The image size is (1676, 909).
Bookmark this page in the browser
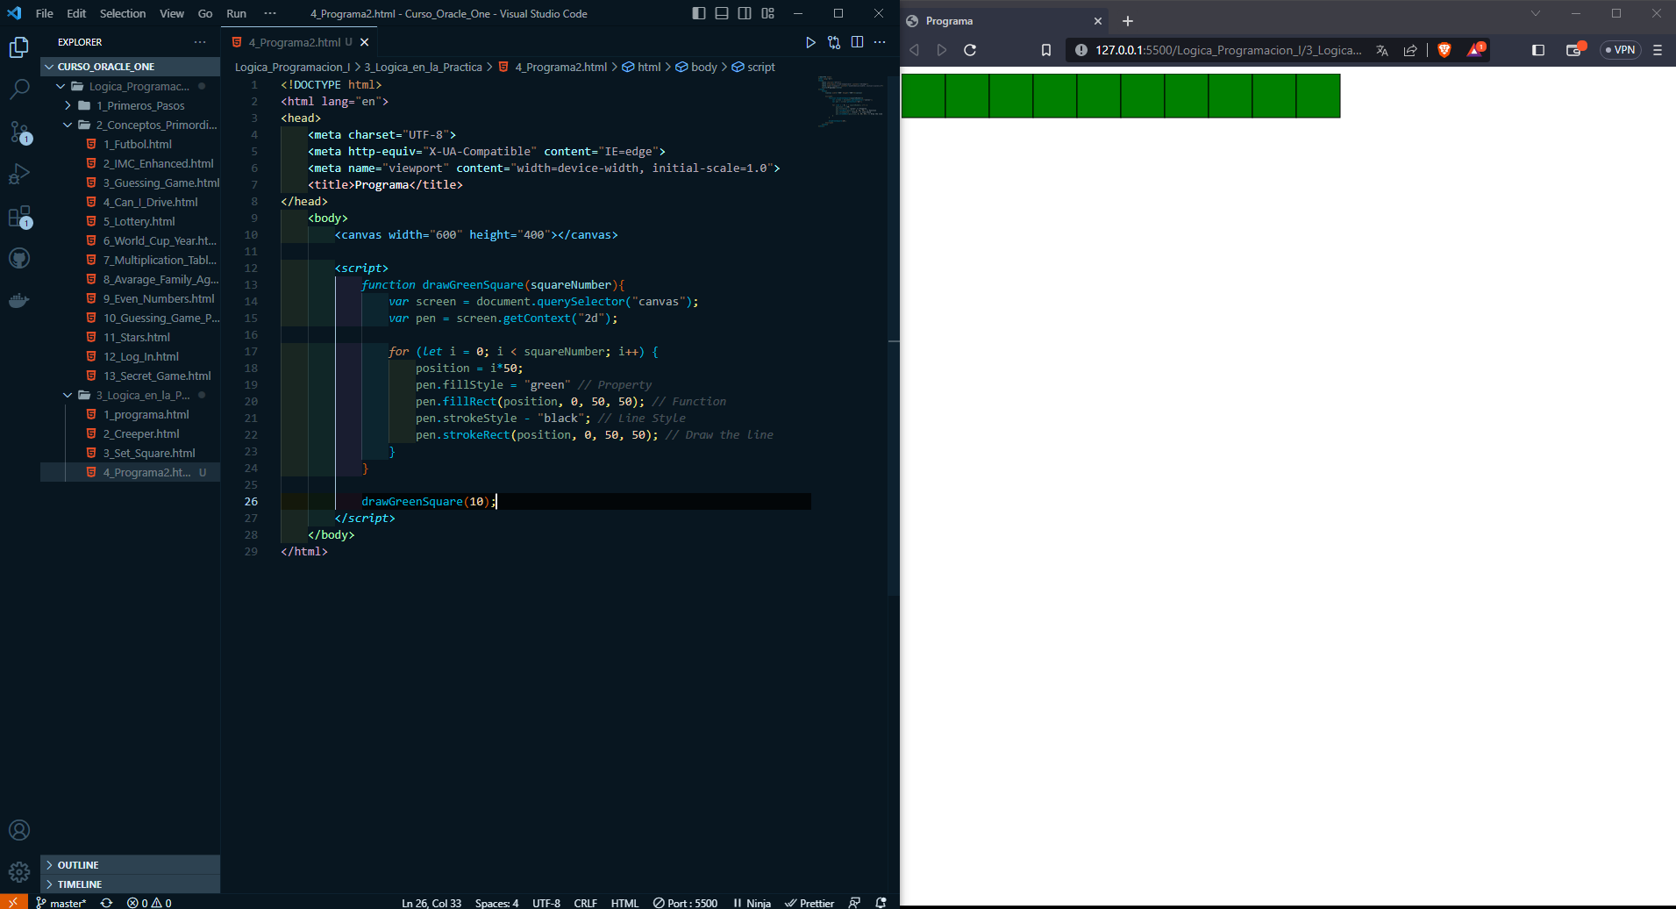pyautogui.click(x=1046, y=50)
